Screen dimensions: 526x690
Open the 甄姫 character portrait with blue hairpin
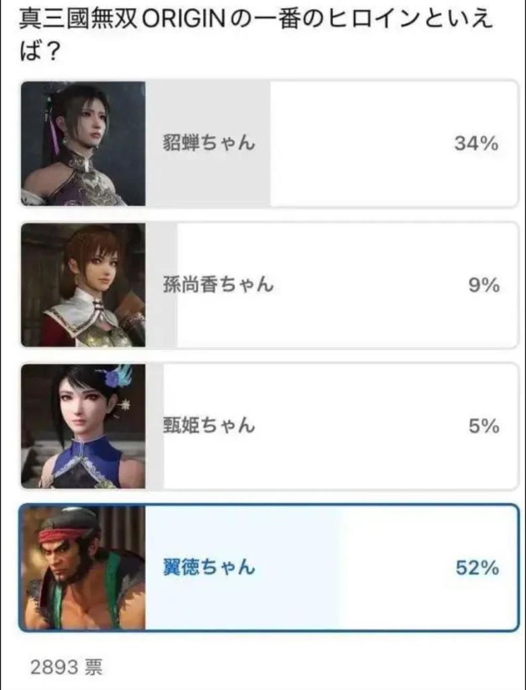[83, 426]
